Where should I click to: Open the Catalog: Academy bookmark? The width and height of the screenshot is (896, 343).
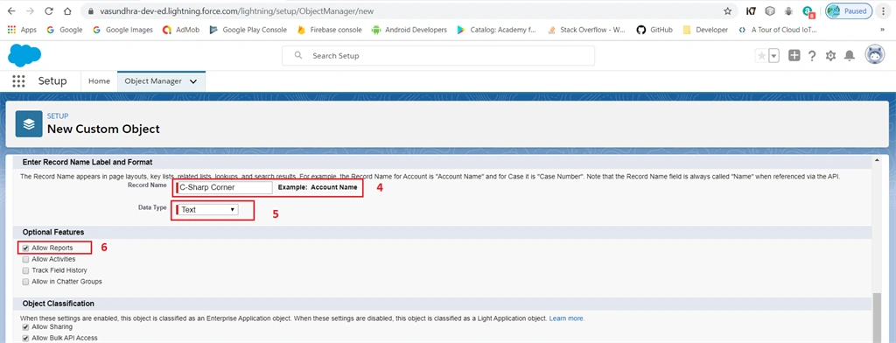click(497, 30)
